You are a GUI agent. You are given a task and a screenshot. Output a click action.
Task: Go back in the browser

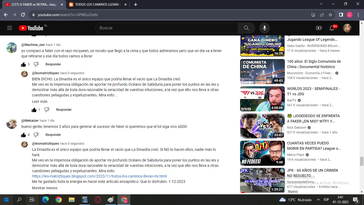6,15
